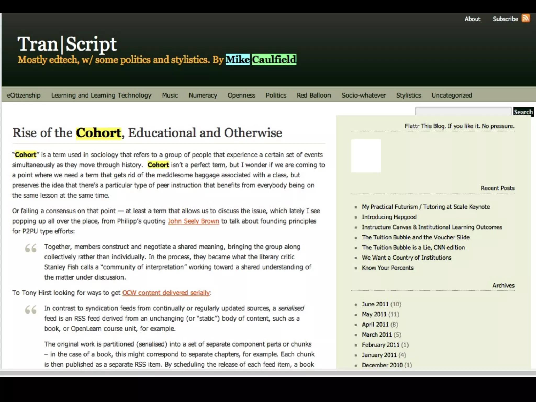Click the orange RSS feed icon
This screenshot has width=536, height=402.
pyautogui.click(x=526, y=18)
